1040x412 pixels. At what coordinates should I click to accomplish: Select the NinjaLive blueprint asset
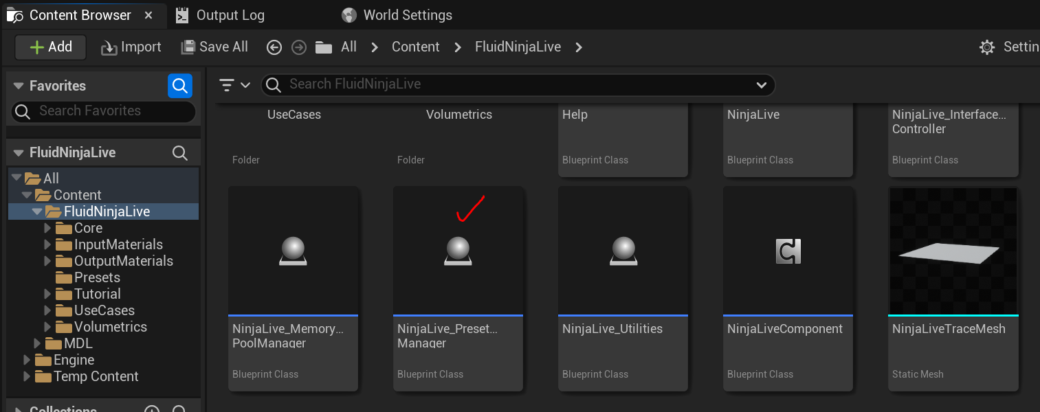click(x=788, y=139)
